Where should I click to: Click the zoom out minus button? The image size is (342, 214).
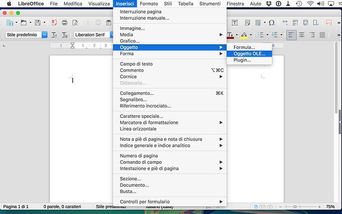280,207
